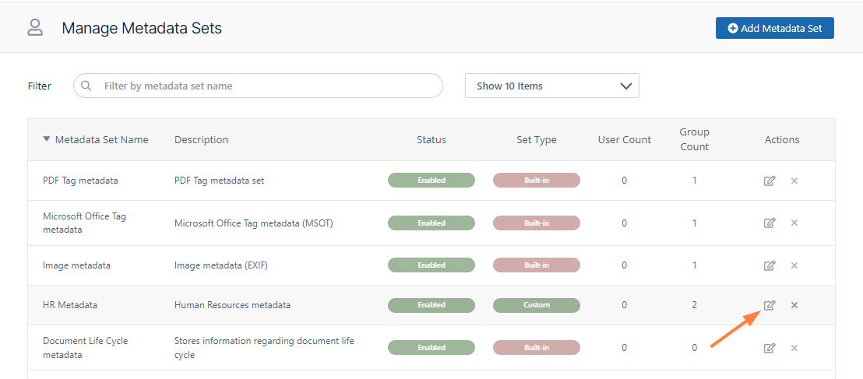Click the filter by metadata set name field
The image size is (863, 379).
click(x=265, y=86)
